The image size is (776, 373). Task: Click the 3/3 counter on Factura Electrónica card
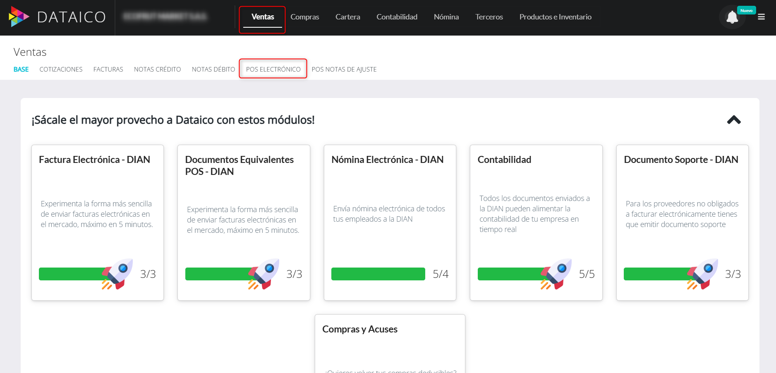(x=148, y=274)
